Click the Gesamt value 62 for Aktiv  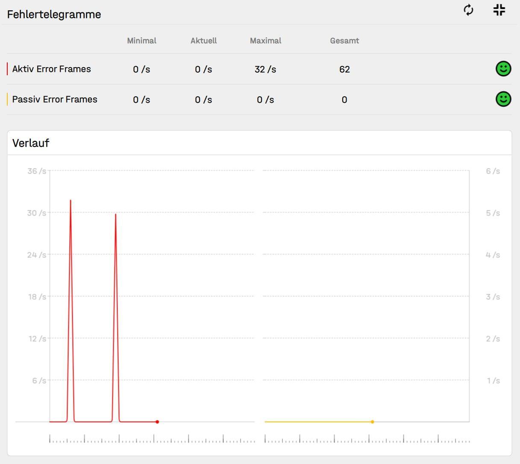tap(344, 69)
